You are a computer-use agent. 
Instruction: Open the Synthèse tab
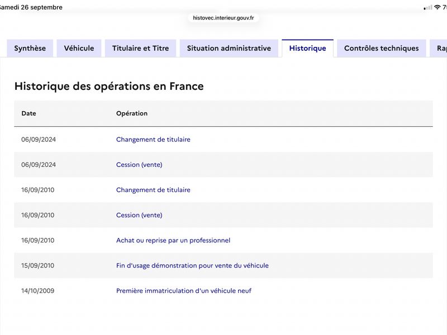30,49
